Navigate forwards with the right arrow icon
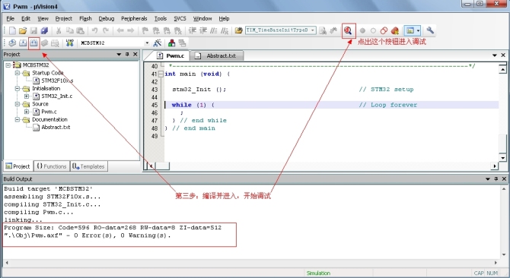 [131, 30]
